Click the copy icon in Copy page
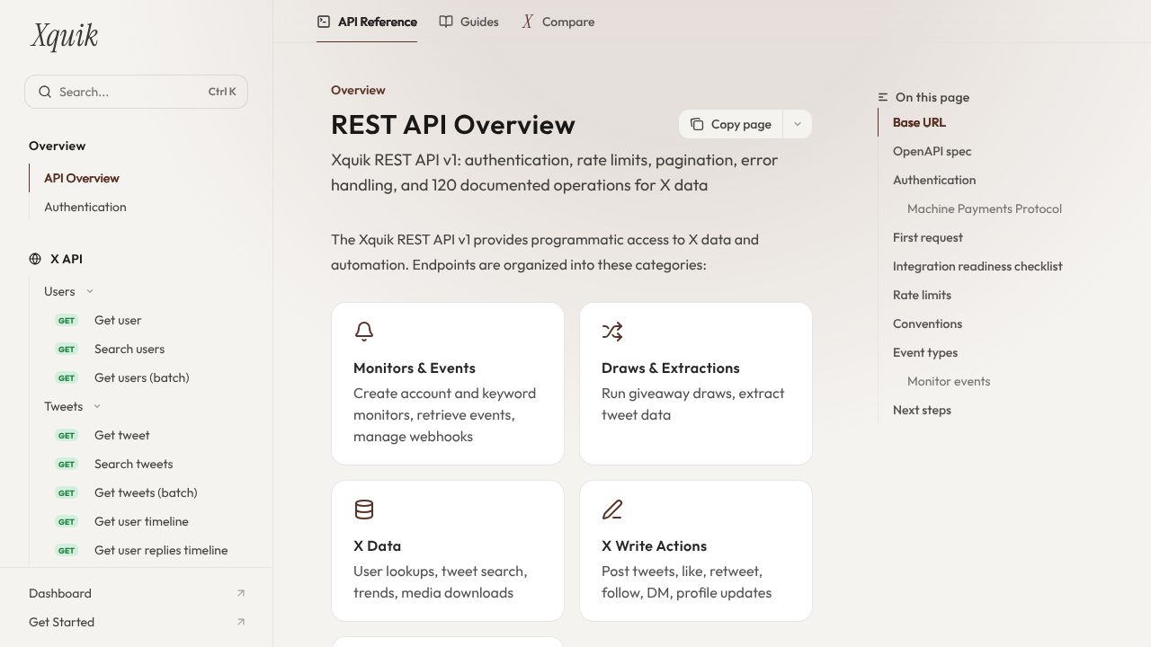 [697, 124]
